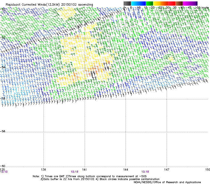Click the gray 0-5 knots color band
Image resolution: width=210 pixels, height=184 pixels.
point(127,3)
